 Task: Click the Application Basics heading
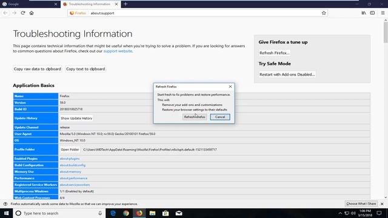click(x=34, y=85)
